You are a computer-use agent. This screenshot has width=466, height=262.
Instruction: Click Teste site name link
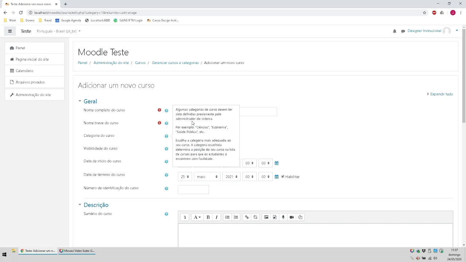26,31
